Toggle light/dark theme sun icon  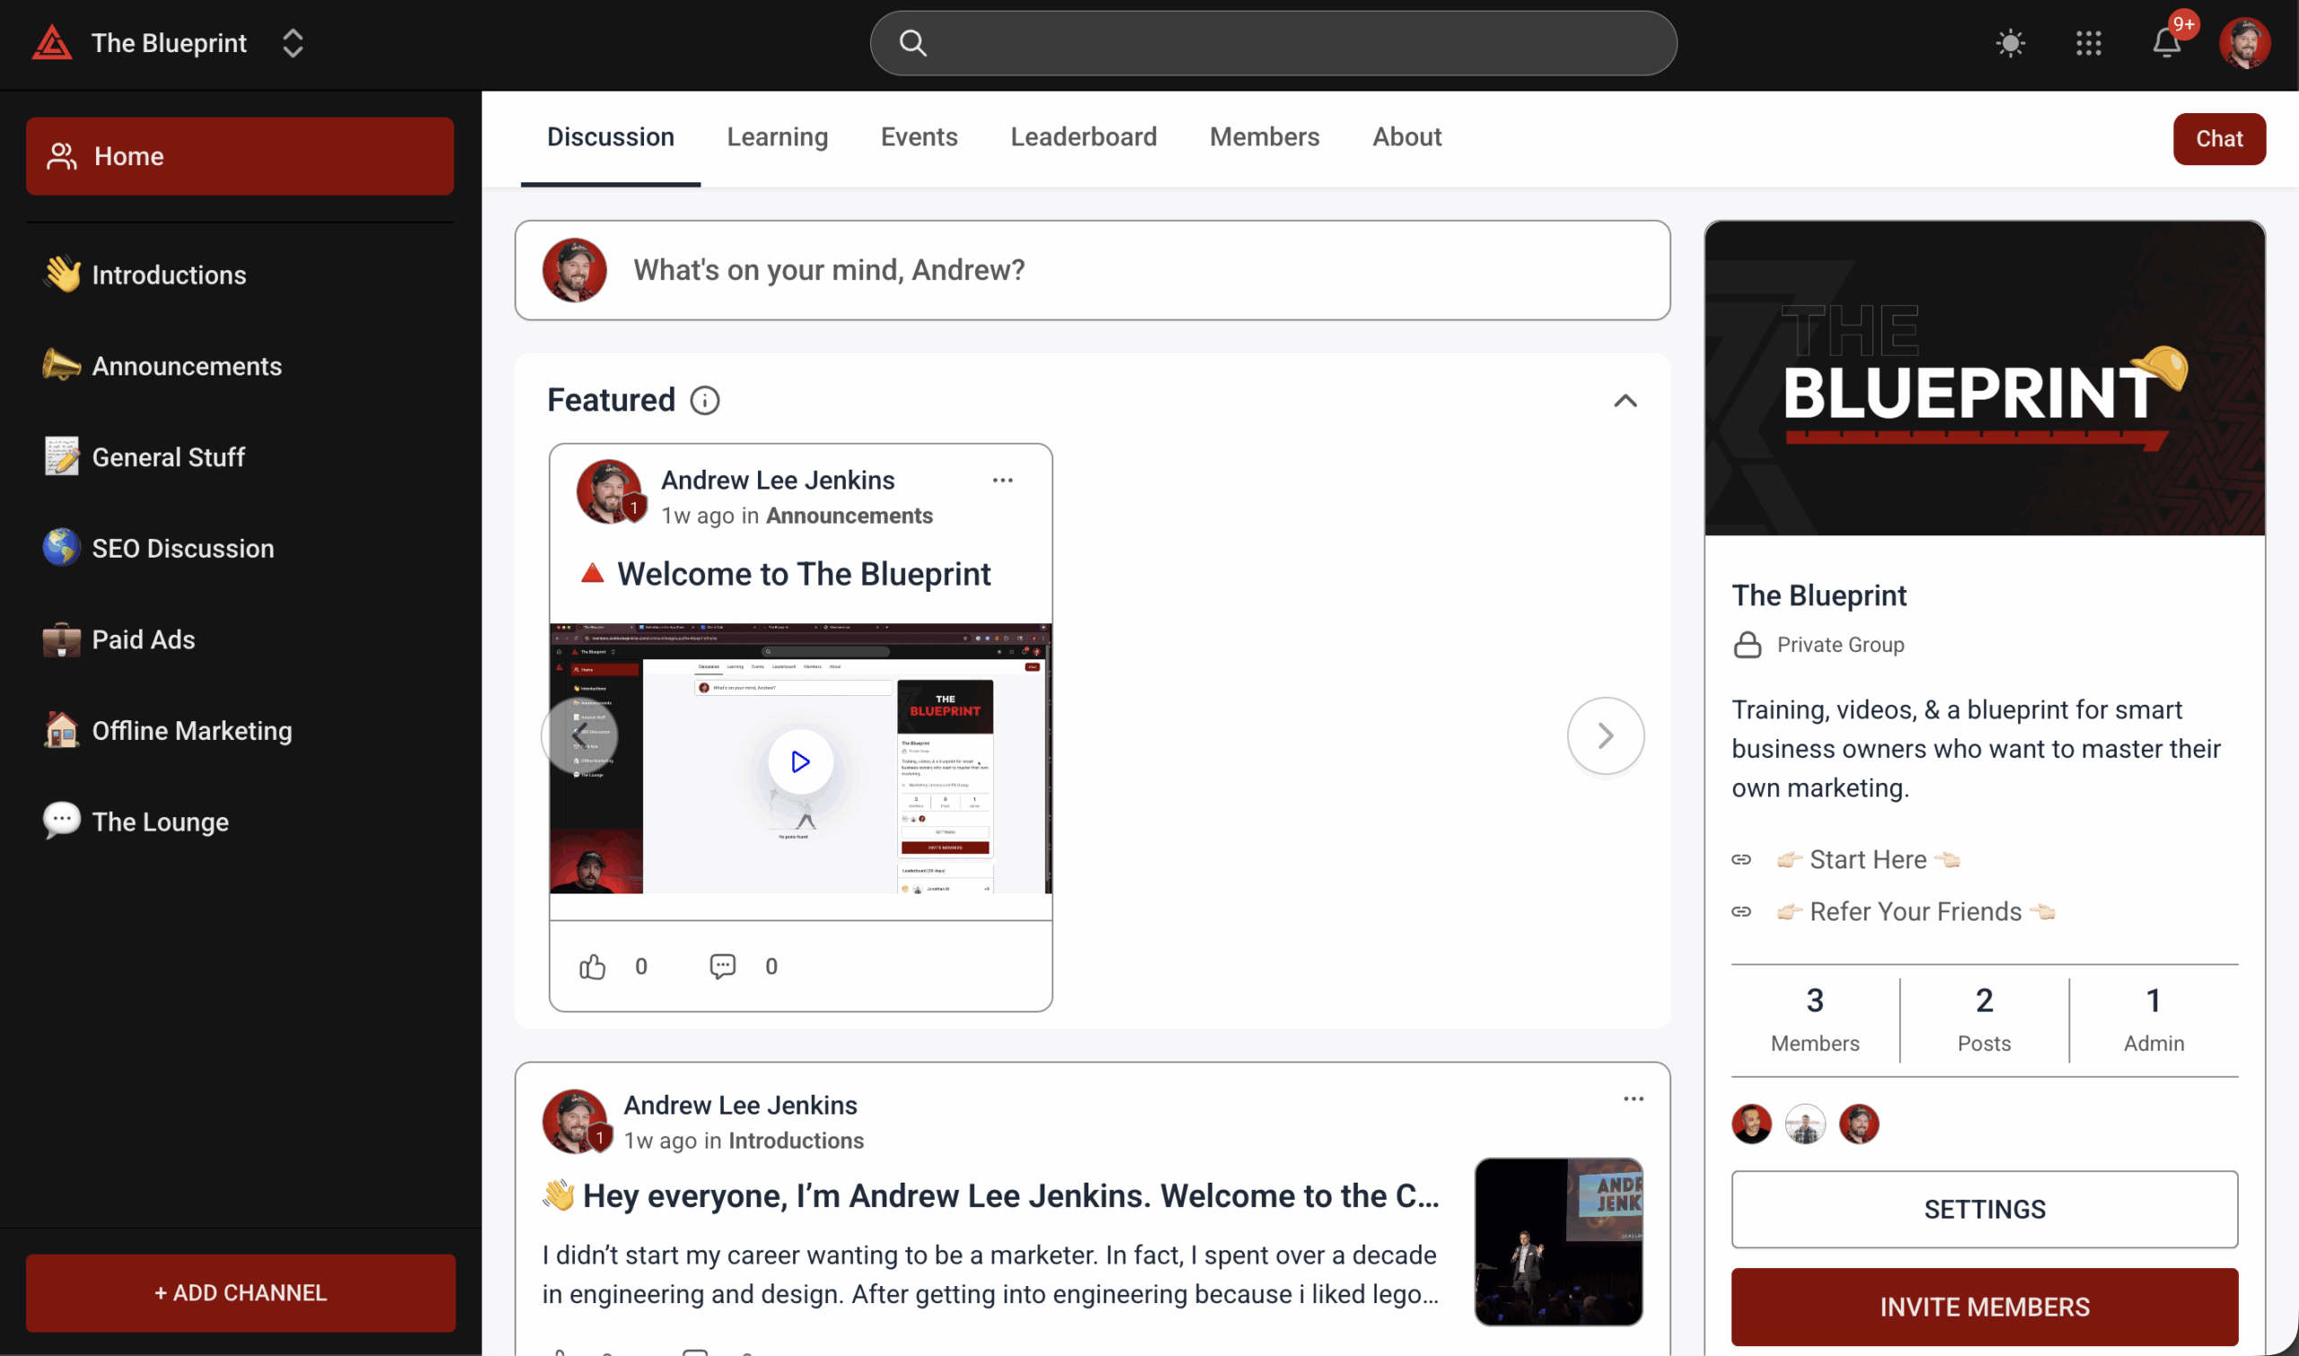2010,43
